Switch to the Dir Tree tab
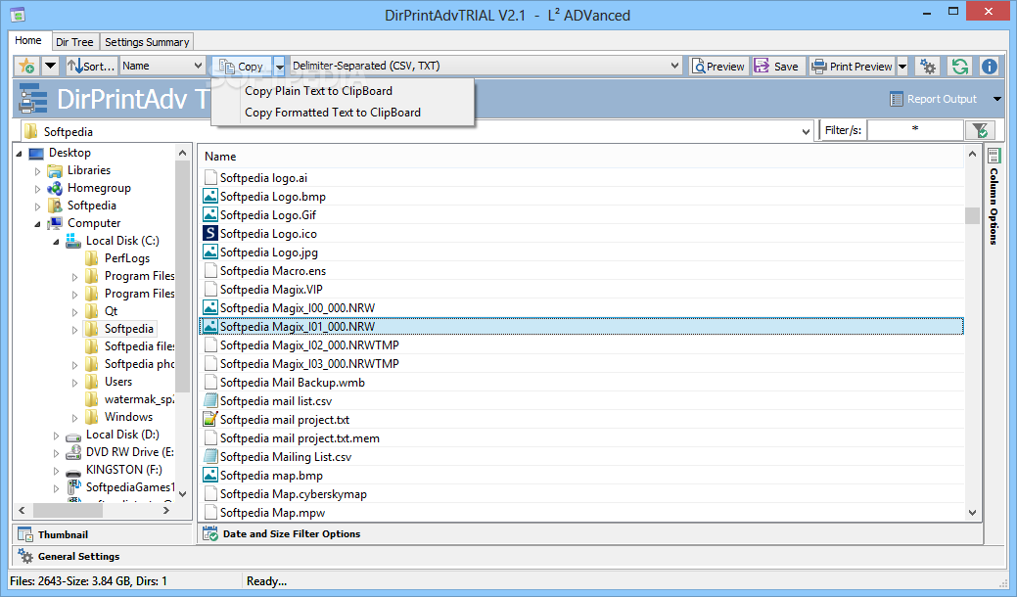 (x=74, y=42)
